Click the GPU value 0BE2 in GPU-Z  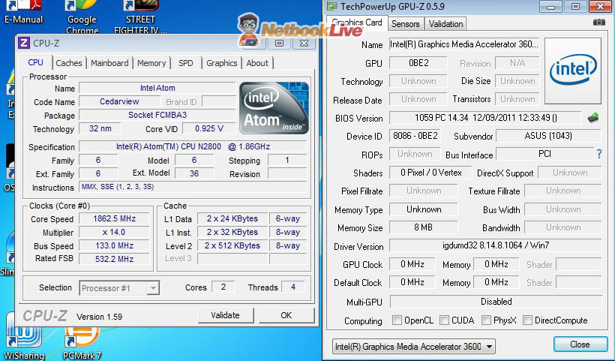(x=418, y=63)
